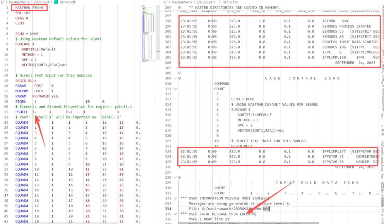
Task: Collapse the fold chevron at line 328
Action: click(175, 178)
